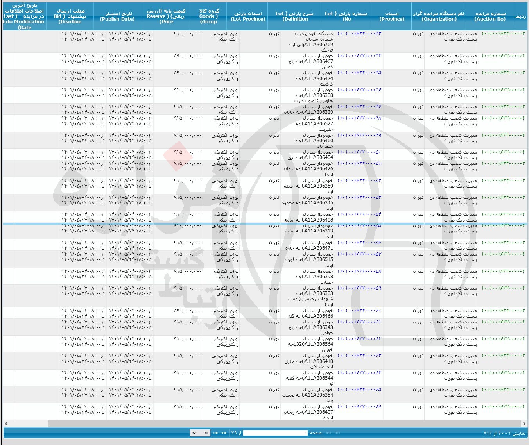529x445 pixels.
Task: Open the lot number link ending in ۴۶
Action: coord(359,90)
